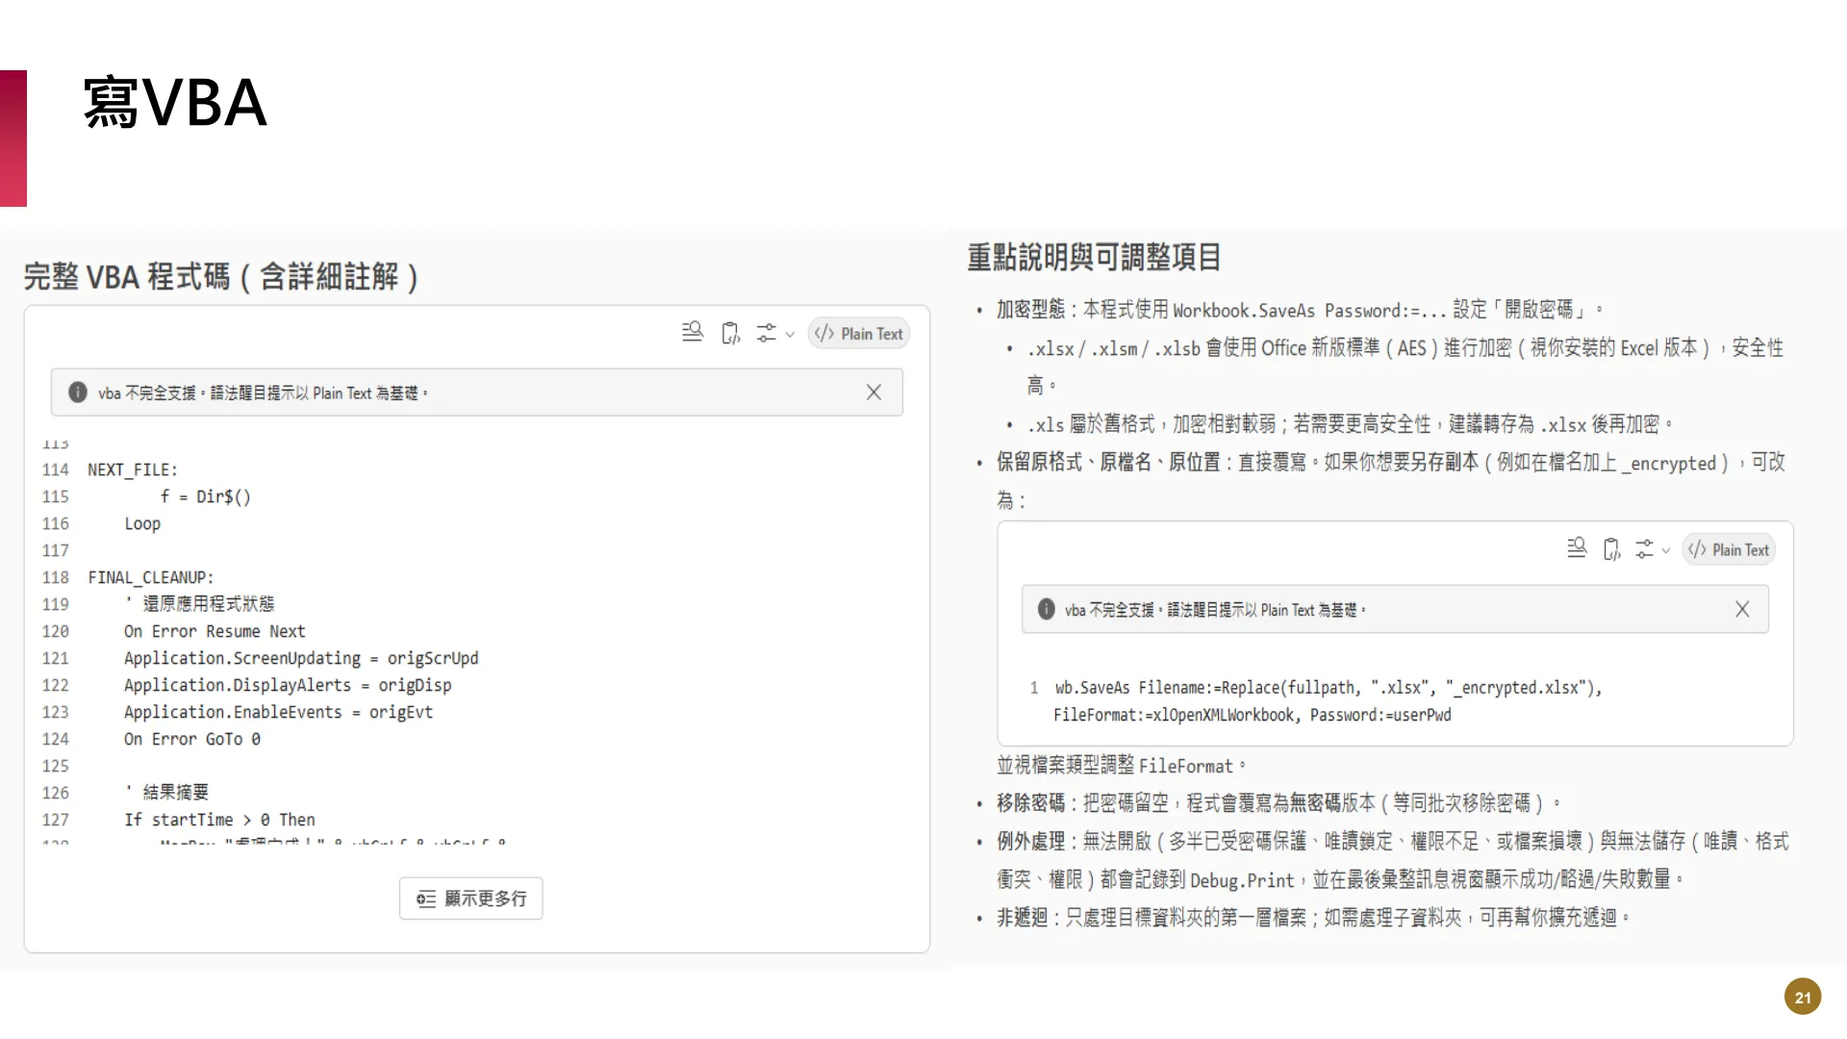Click the 'FileFormat:=xlOpenXMLWorkbook' code line
Viewport: 1847px width, 1039px height.
click(1252, 715)
